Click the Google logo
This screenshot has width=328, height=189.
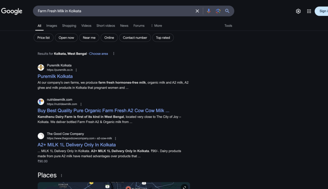click(12, 11)
